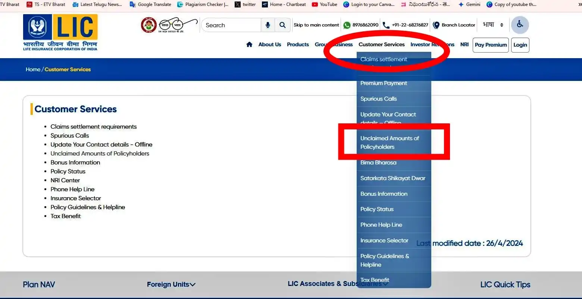This screenshot has width=582, height=299.
Task: Open Unclaimed Amounts of Policyholders list link
Action: [x=100, y=154]
